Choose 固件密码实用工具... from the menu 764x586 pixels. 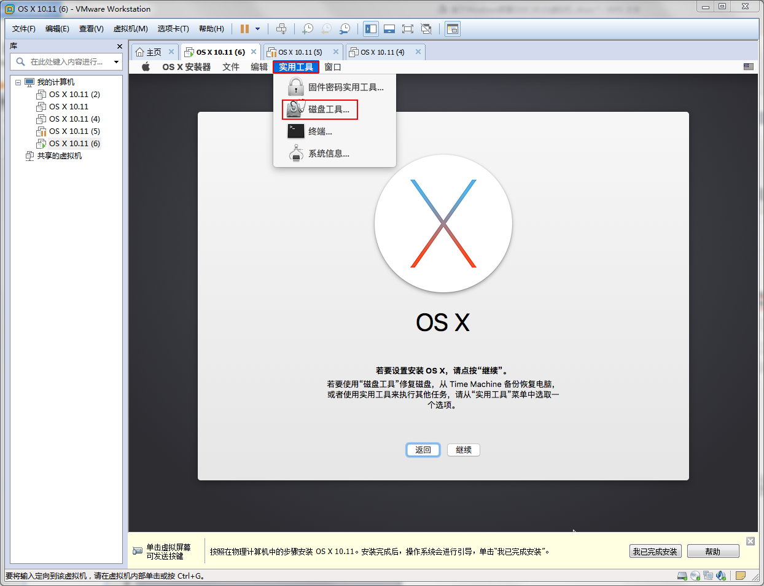pyautogui.click(x=335, y=87)
